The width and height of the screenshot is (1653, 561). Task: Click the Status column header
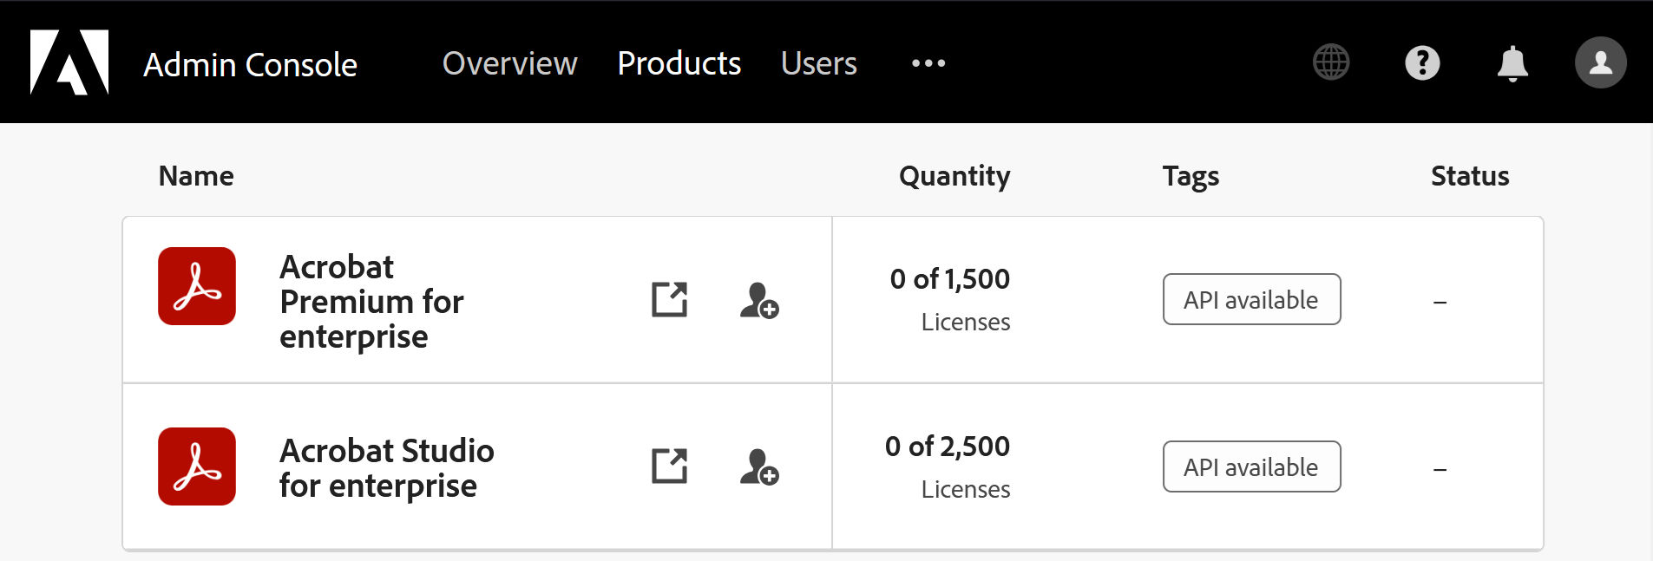point(1470,176)
